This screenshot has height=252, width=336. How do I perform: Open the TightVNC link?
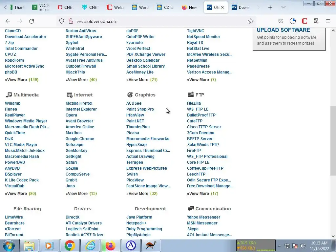[196, 31]
